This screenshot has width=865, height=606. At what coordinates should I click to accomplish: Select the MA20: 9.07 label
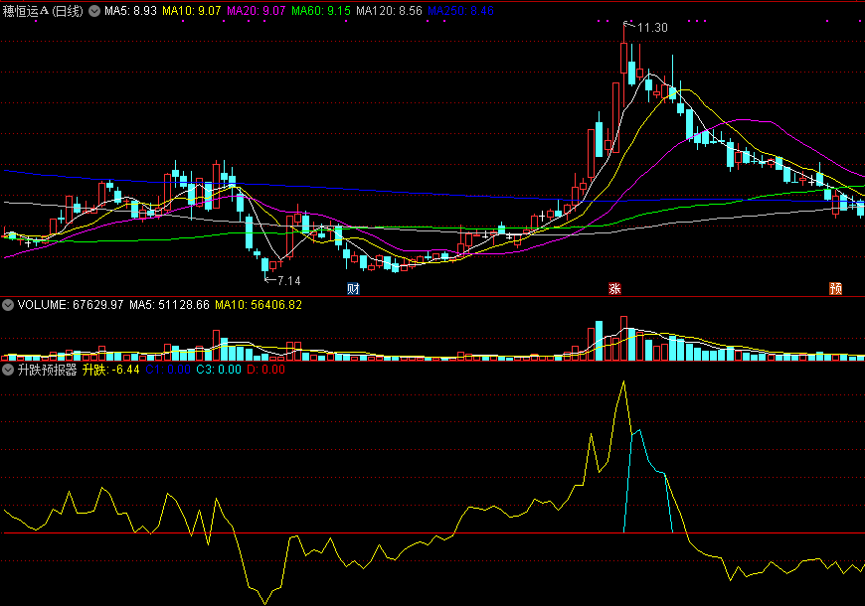point(256,11)
